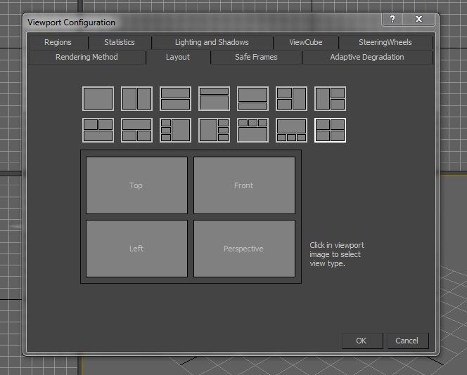Click the Perspective viewport image in the preview

point(244,249)
